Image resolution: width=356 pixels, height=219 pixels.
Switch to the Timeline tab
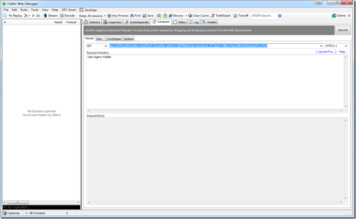[209, 22]
